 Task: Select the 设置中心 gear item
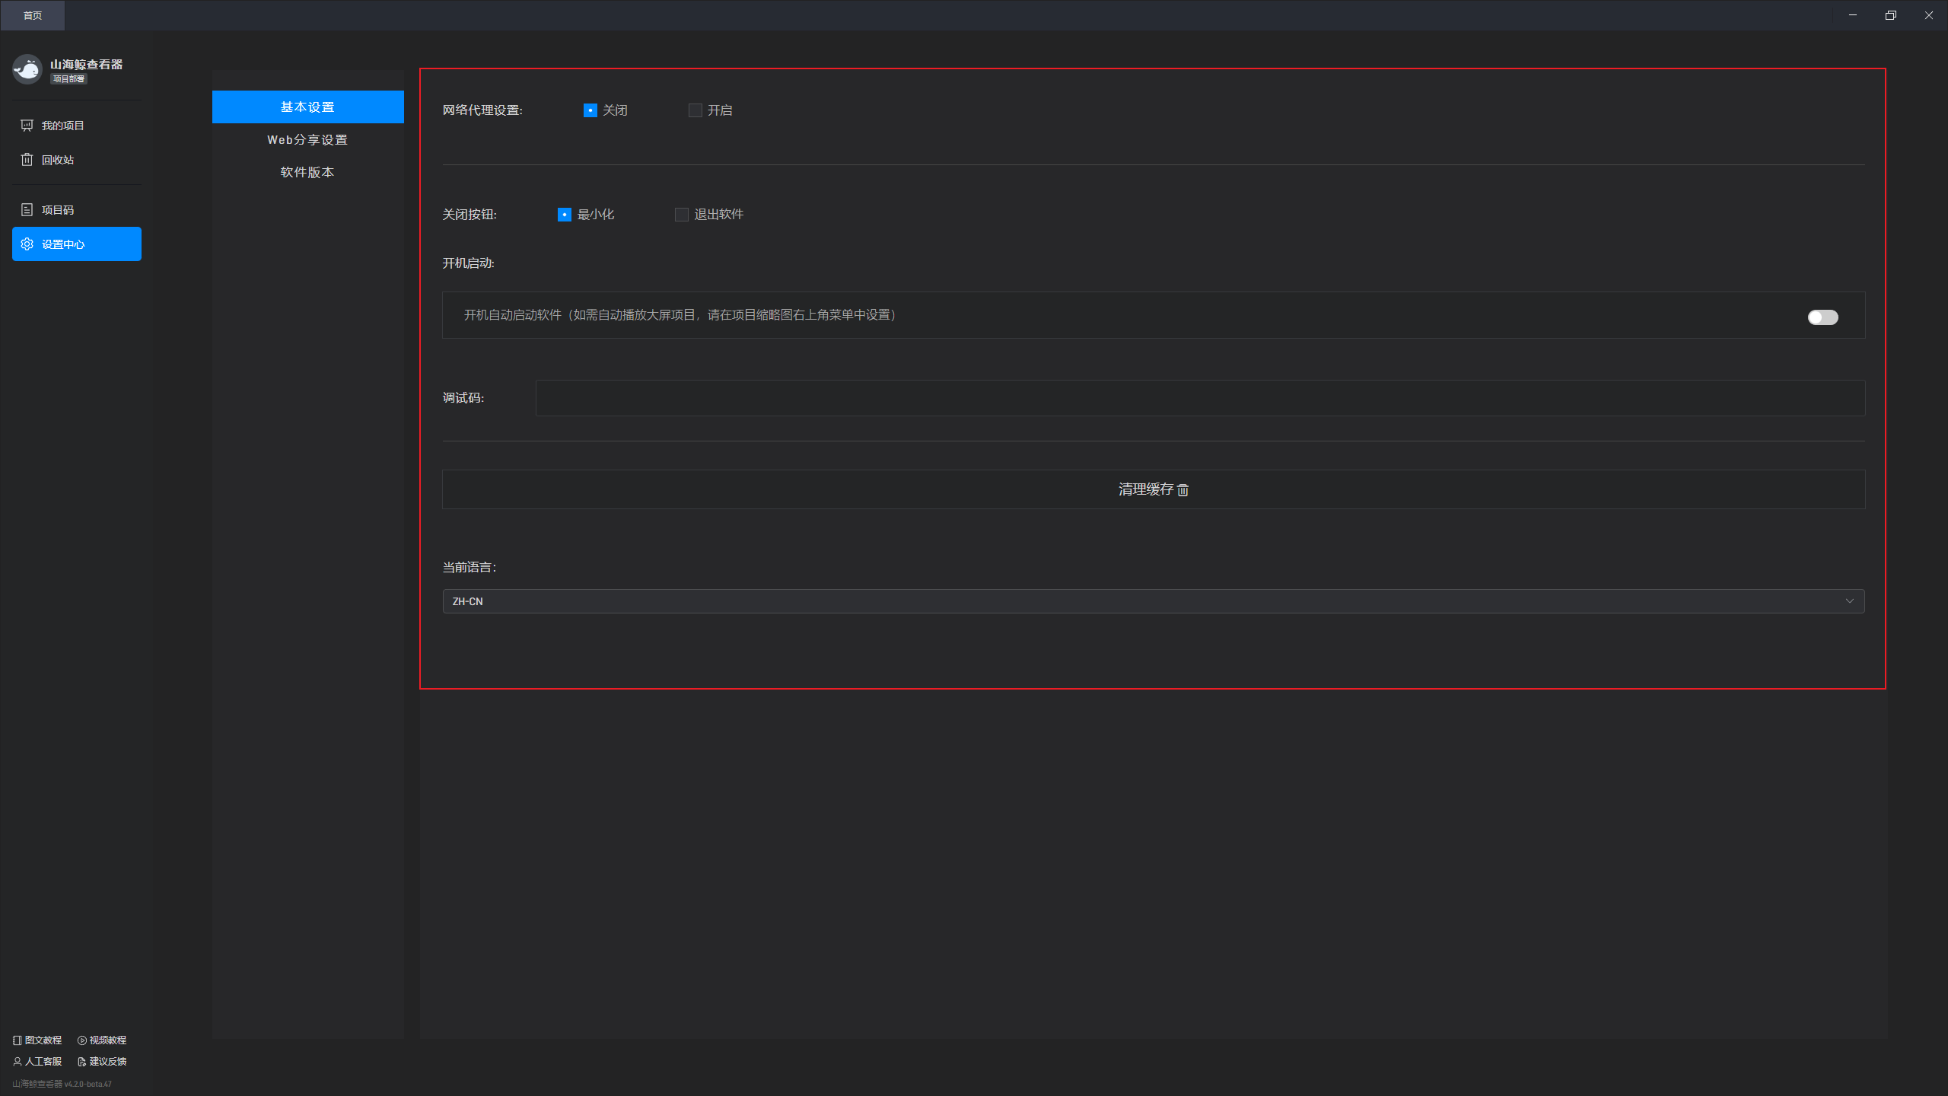pyautogui.click(x=76, y=244)
